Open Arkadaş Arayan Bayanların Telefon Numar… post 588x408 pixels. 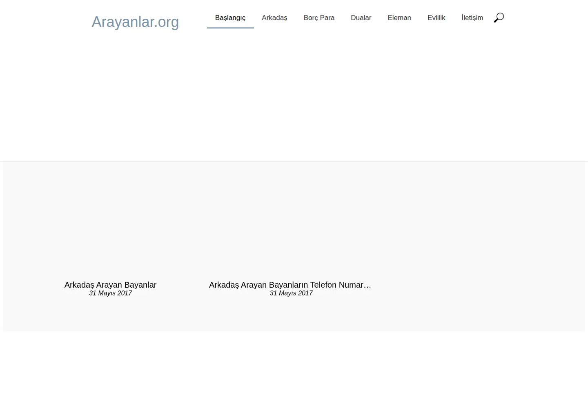click(x=290, y=285)
